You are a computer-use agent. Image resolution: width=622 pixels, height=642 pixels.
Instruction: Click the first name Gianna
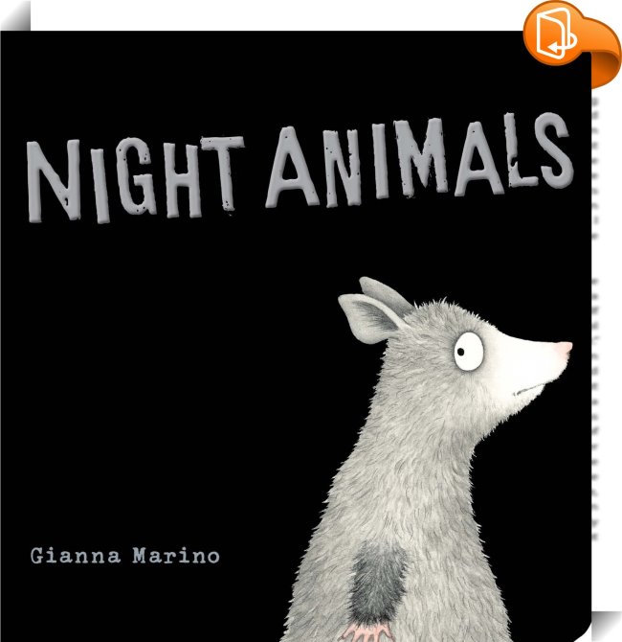click(x=76, y=556)
